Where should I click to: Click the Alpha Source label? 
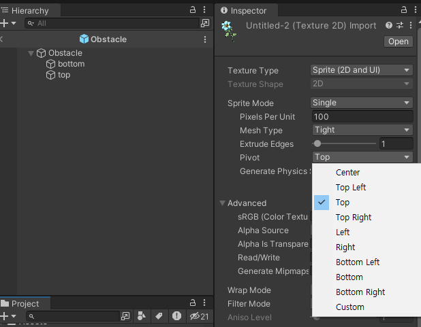click(263, 230)
